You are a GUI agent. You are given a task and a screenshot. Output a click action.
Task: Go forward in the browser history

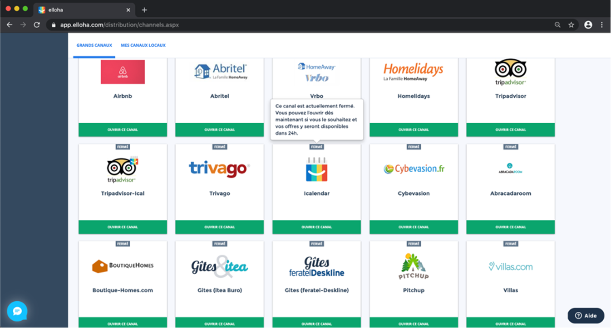[23, 25]
